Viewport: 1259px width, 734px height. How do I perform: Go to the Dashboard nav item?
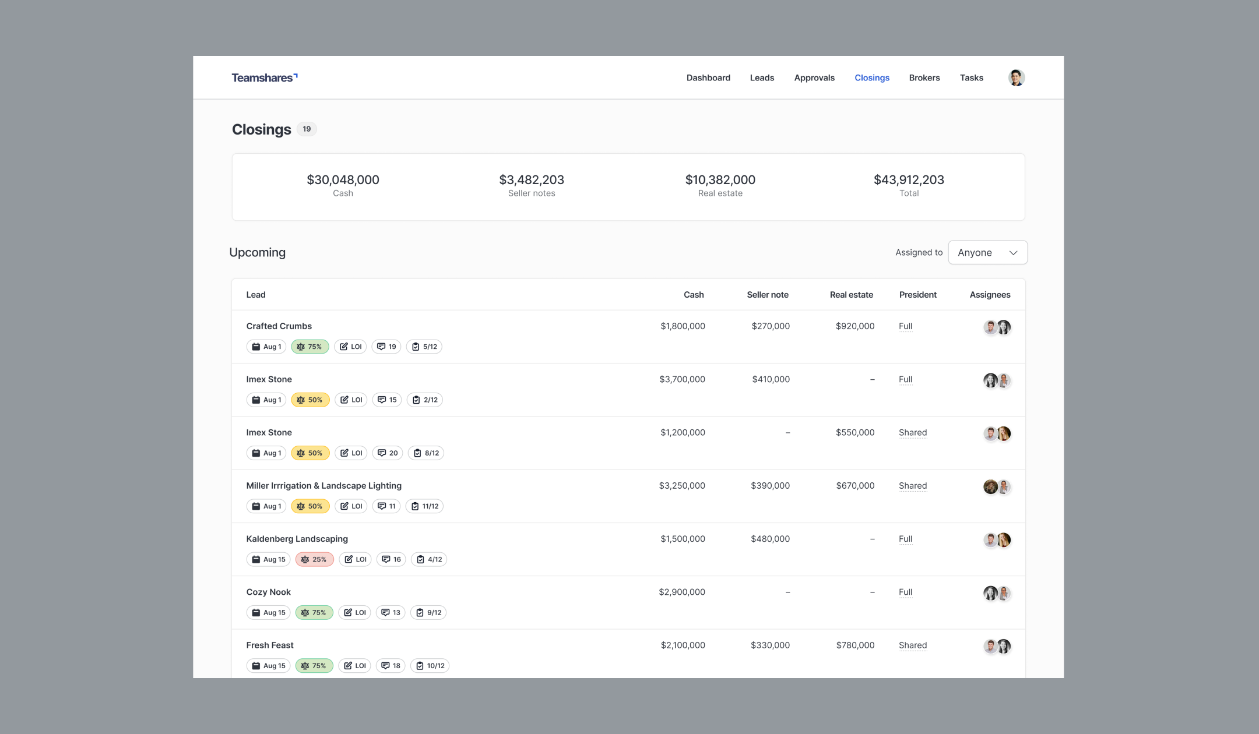[708, 77]
